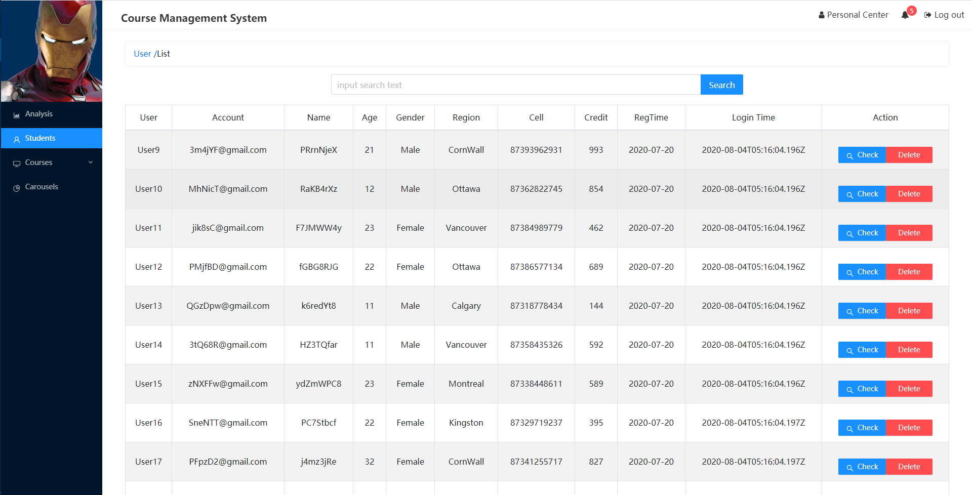Image resolution: width=972 pixels, height=495 pixels.
Task: Click the name k6redYt8
Action: [x=318, y=306]
